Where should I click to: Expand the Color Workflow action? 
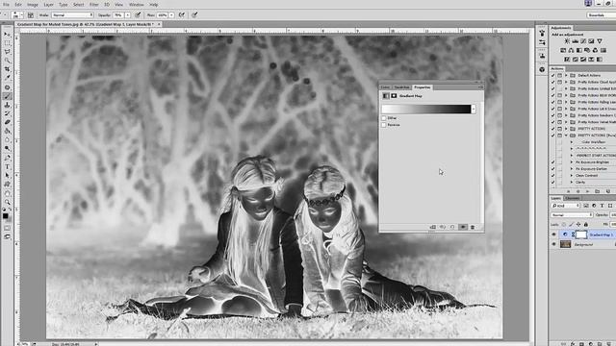pos(572,142)
